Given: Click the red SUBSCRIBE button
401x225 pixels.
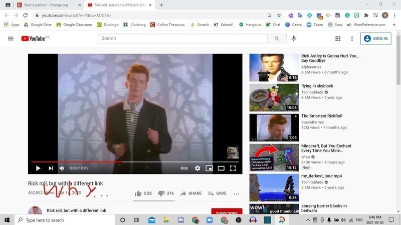Looking at the screenshot, I should click(227, 211).
